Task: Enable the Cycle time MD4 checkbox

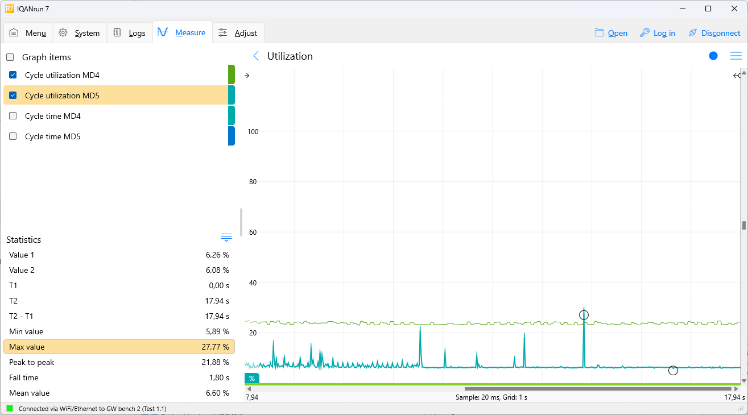Action: coord(13,116)
